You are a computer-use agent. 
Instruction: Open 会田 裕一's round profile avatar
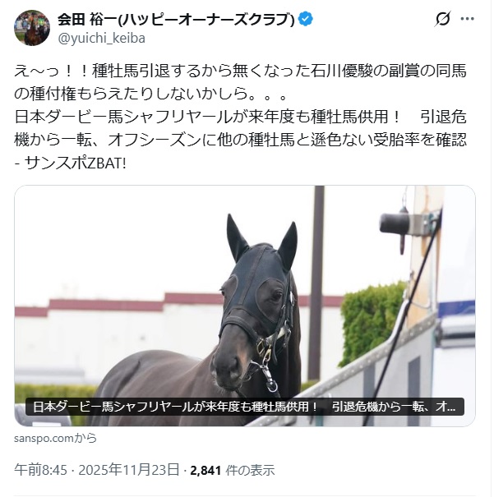pos(32,28)
